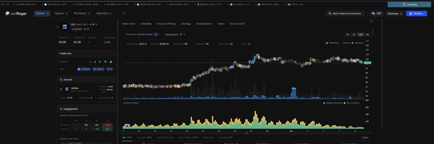Click the X logo in engagement header
Viewport: 434px width, 144px height.
click(x=61, y=109)
